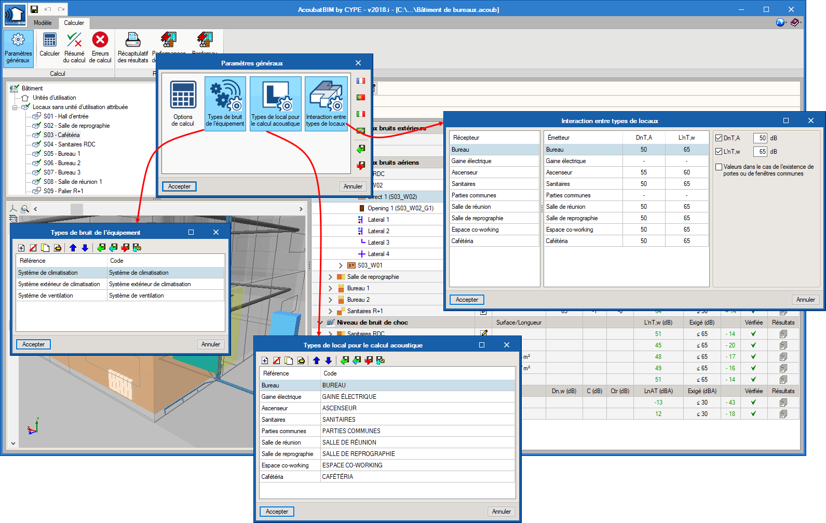The width and height of the screenshot is (826, 523).
Task: Select PARTIES COMMUNES code row
Action: tap(387, 431)
